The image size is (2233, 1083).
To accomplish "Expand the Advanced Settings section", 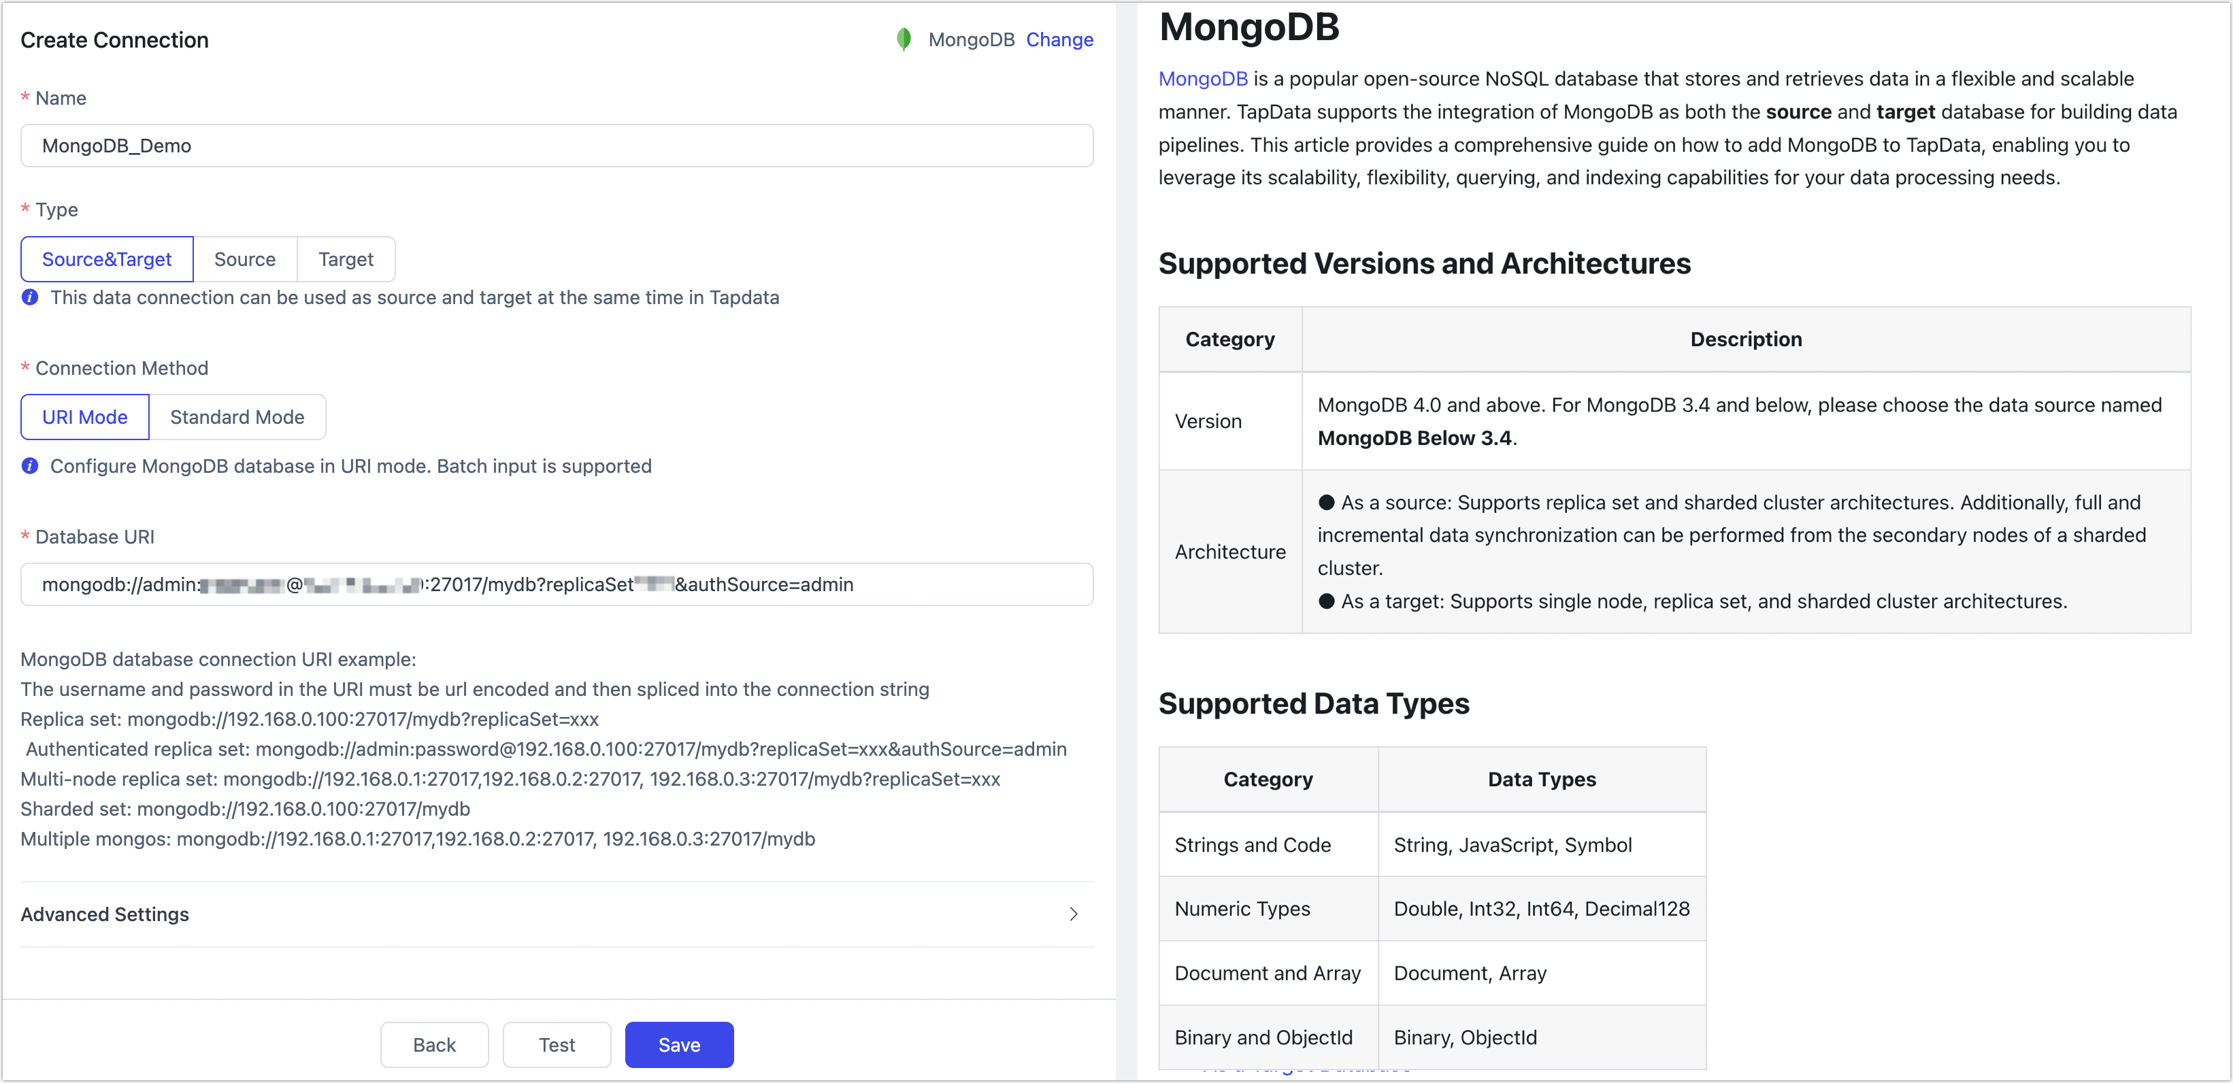I will click(x=104, y=914).
